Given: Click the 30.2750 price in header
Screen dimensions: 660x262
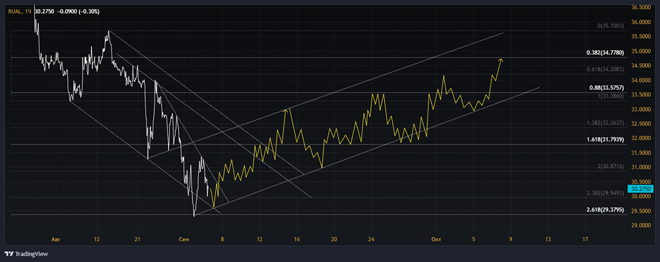Looking at the screenshot, I should click(x=44, y=11).
